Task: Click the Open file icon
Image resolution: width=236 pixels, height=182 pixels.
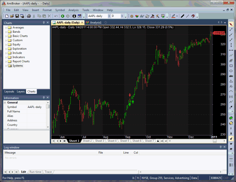Action: (x=12, y=16)
